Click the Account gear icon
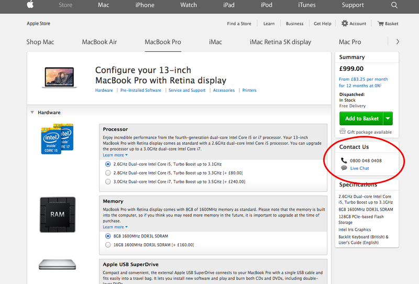 (345, 23)
